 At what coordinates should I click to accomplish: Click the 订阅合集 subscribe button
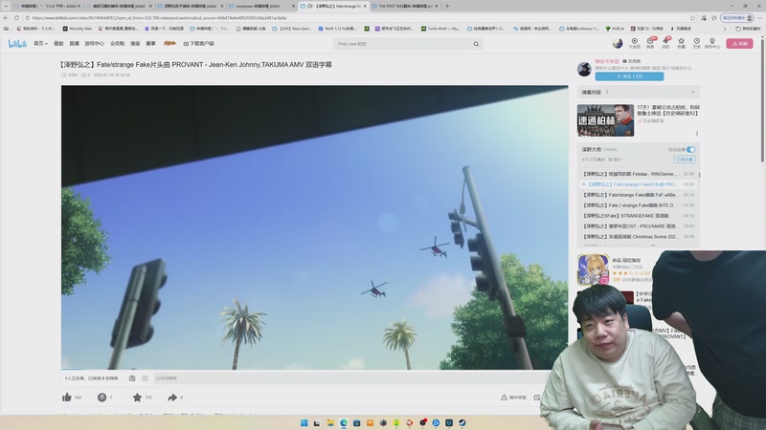pyautogui.click(x=685, y=160)
